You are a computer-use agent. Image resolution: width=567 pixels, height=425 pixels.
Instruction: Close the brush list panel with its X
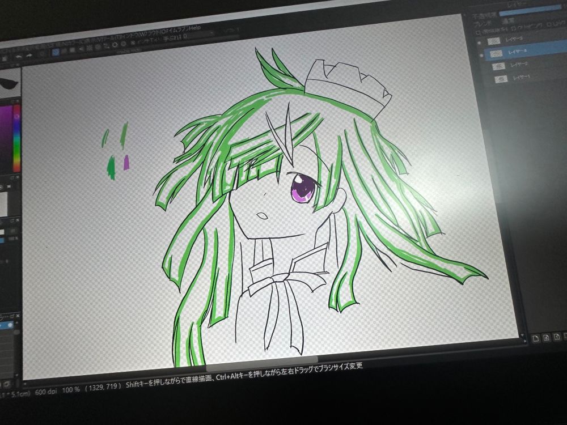[18, 316]
